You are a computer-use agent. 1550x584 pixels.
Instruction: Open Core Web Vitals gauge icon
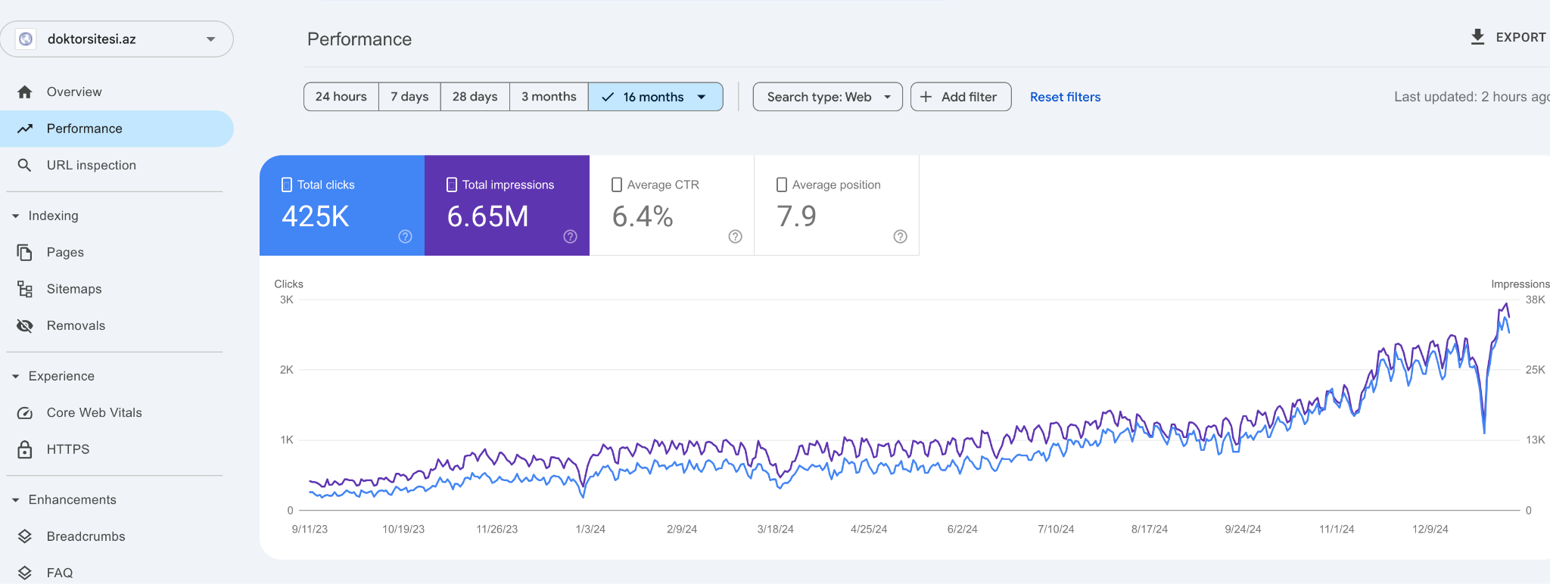pyautogui.click(x=25, y=412)
